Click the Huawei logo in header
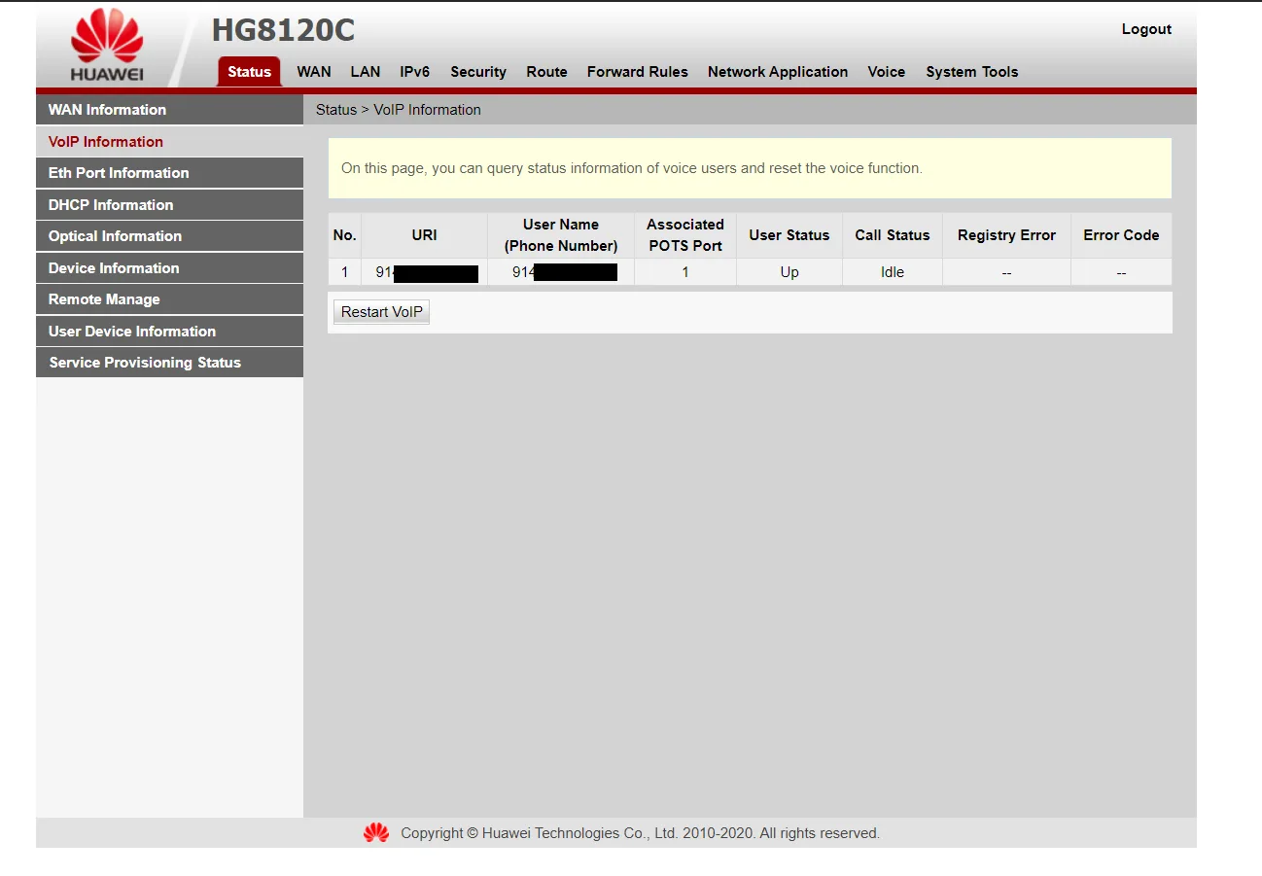 click(x=106, y=47)
